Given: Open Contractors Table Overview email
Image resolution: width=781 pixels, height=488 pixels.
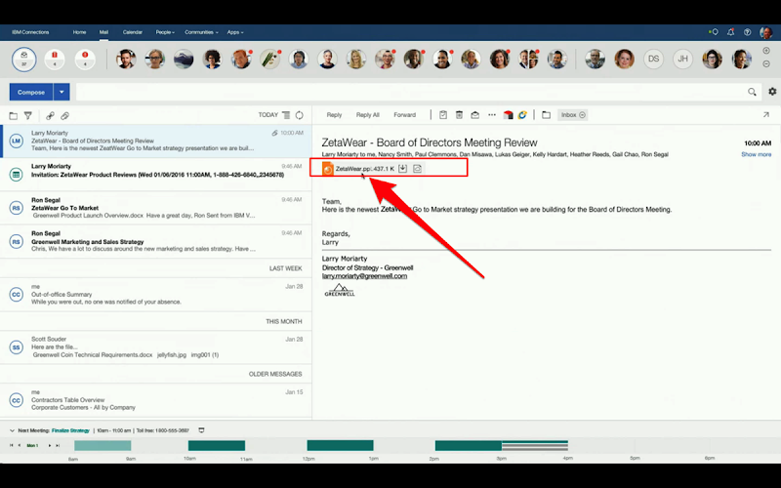Looking at the screenshot, I should coord(156,400).
